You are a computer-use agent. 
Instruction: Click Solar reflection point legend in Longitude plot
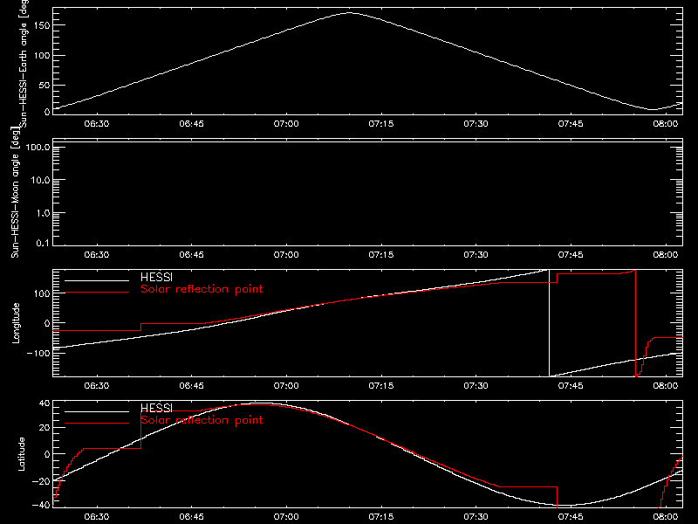coord(202,289)
